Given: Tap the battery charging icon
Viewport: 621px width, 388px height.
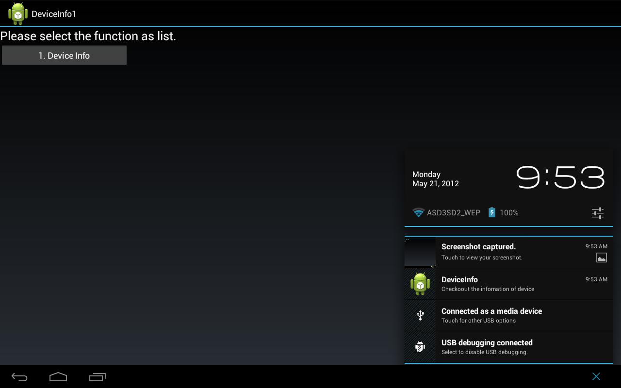Looking at the screenshot, I should [491, 212].
